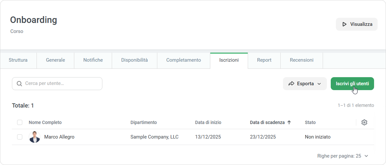Open the Disponibilità tab
Screen dimensions: 386x165
134,60
